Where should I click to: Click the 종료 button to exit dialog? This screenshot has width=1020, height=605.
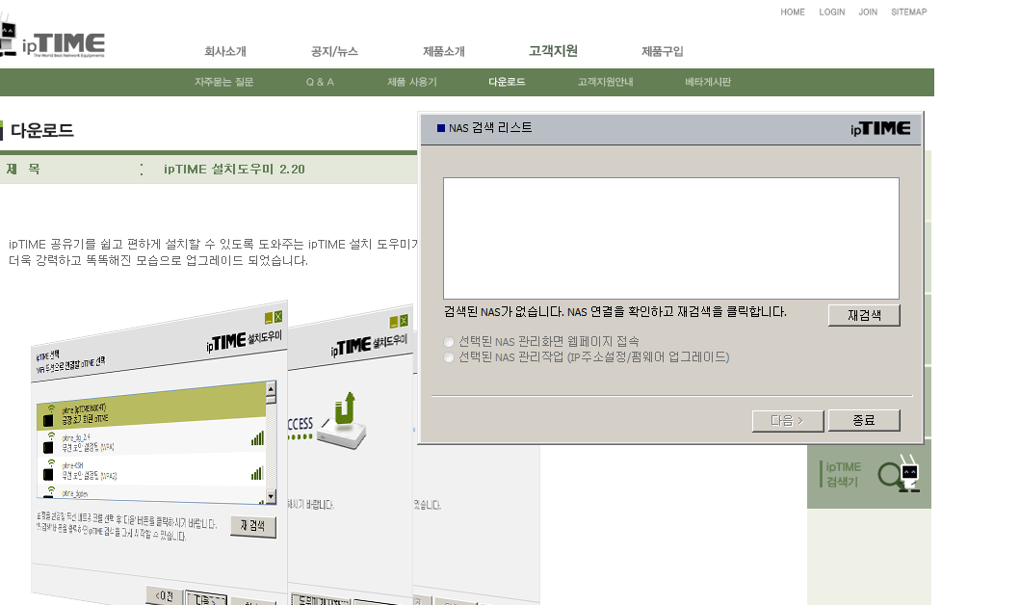pyautogui.click(x=864, y=420)
